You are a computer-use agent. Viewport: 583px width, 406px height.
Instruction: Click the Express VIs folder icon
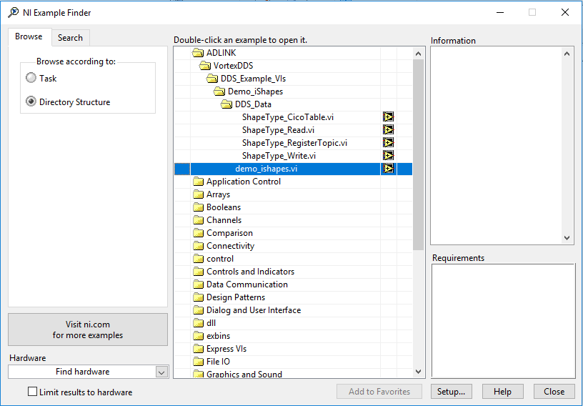click(199, 349)
